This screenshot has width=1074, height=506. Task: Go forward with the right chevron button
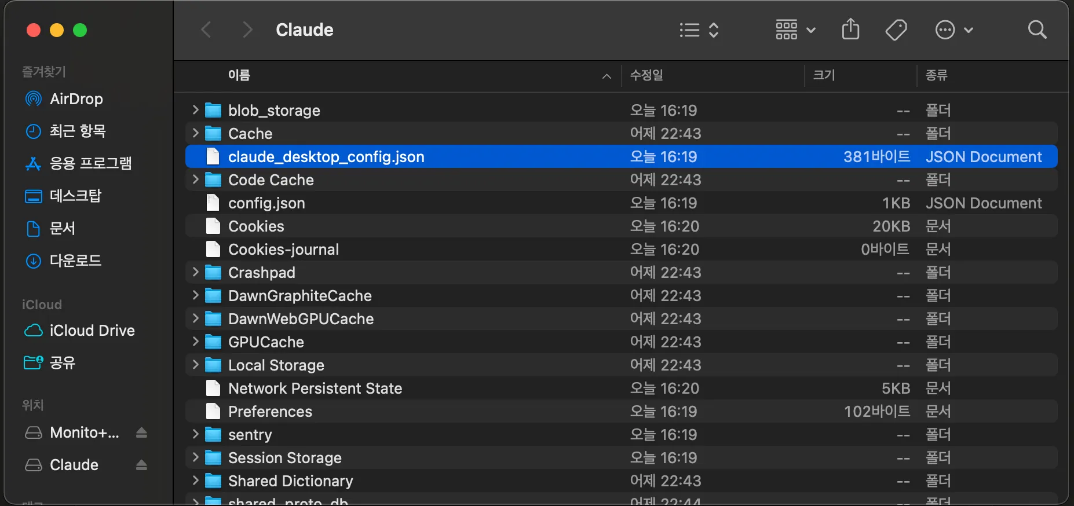(x=247, y=30)
